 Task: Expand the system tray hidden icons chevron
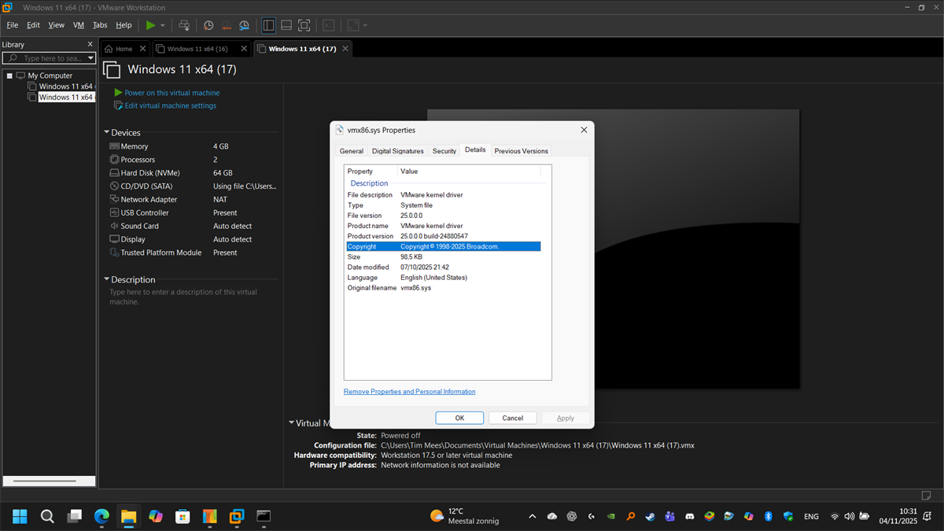533,517
